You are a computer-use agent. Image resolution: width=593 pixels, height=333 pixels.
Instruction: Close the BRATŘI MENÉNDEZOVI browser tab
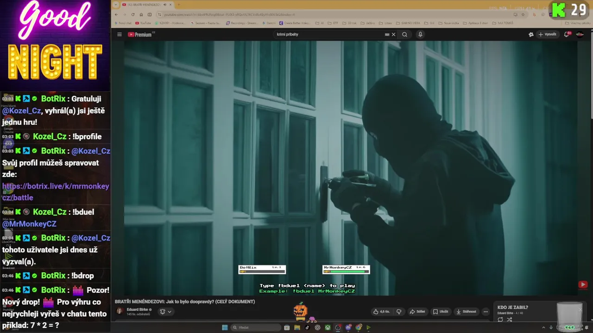point(170,5)
